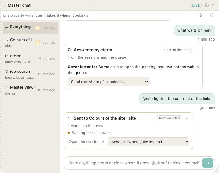Click the 'what waits on me?' message bubble

click(x=194, y=30)
